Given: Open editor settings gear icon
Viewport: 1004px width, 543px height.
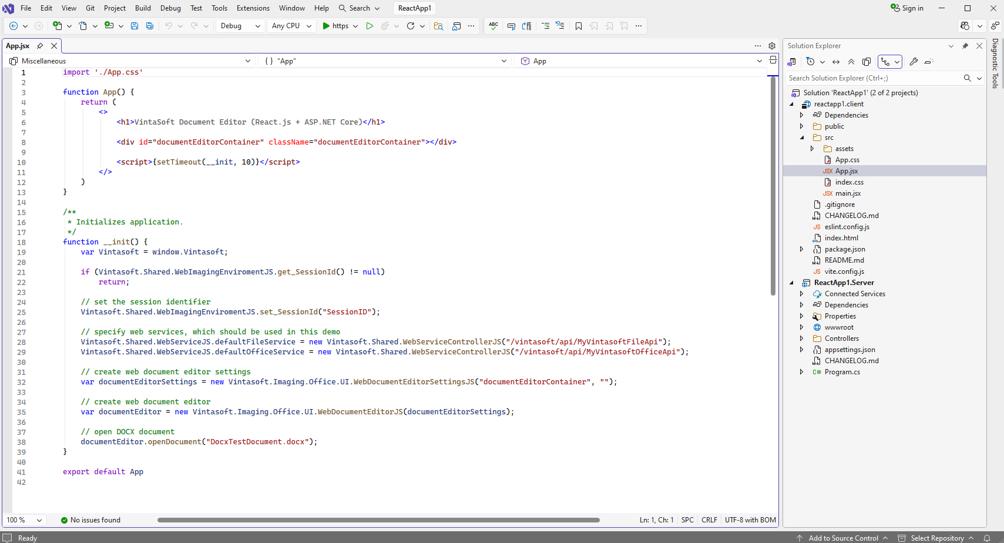Looking at the screenshot, I should [772, 46].
